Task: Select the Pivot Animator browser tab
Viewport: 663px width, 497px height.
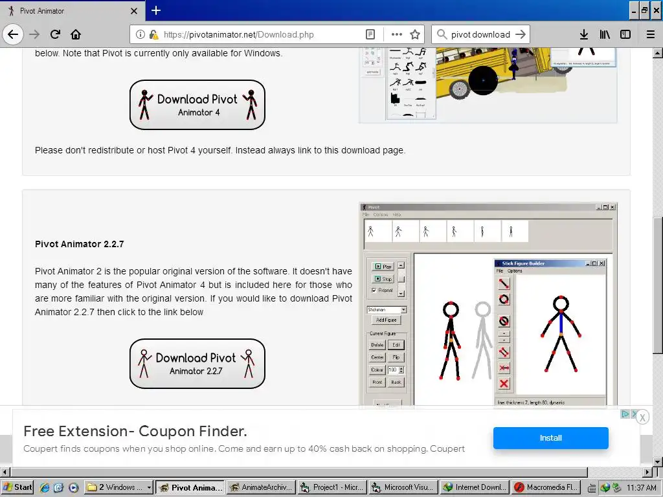Action: [73, 10]
